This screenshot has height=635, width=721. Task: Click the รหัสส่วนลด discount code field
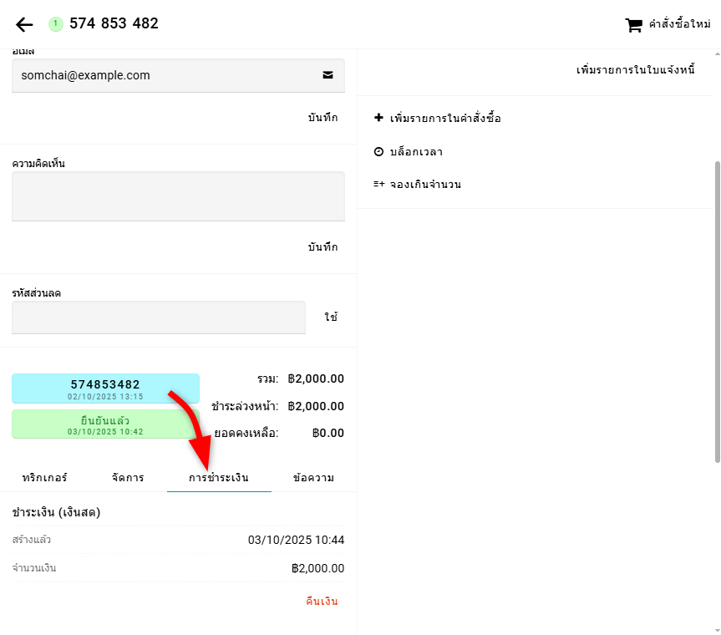[159, 317]
